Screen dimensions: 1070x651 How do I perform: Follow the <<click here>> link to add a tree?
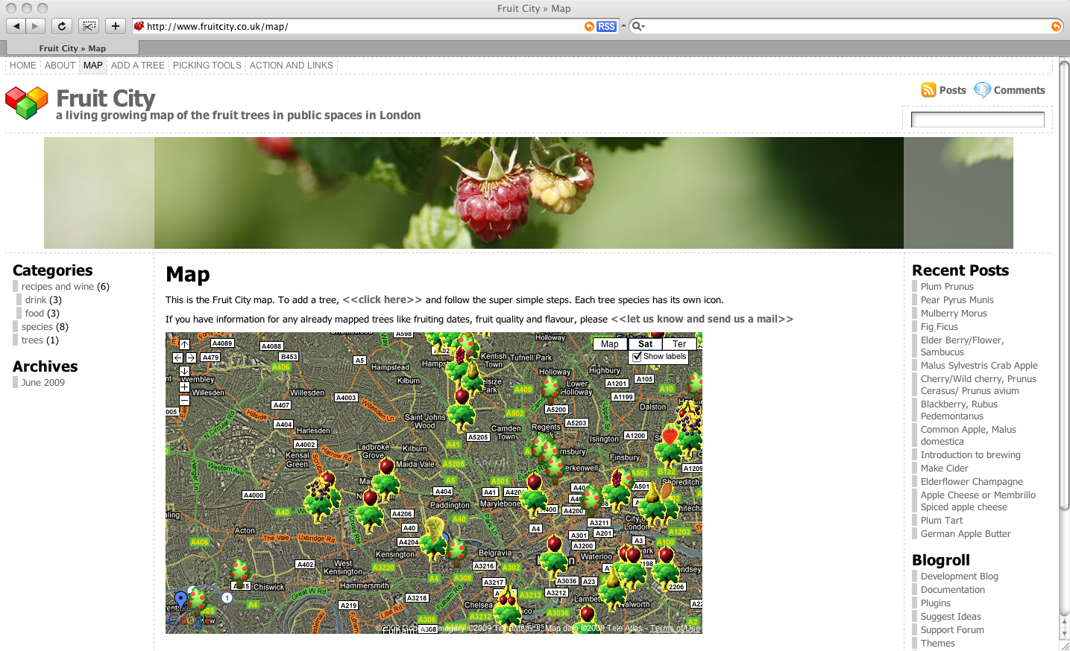(x=383, y=299)
